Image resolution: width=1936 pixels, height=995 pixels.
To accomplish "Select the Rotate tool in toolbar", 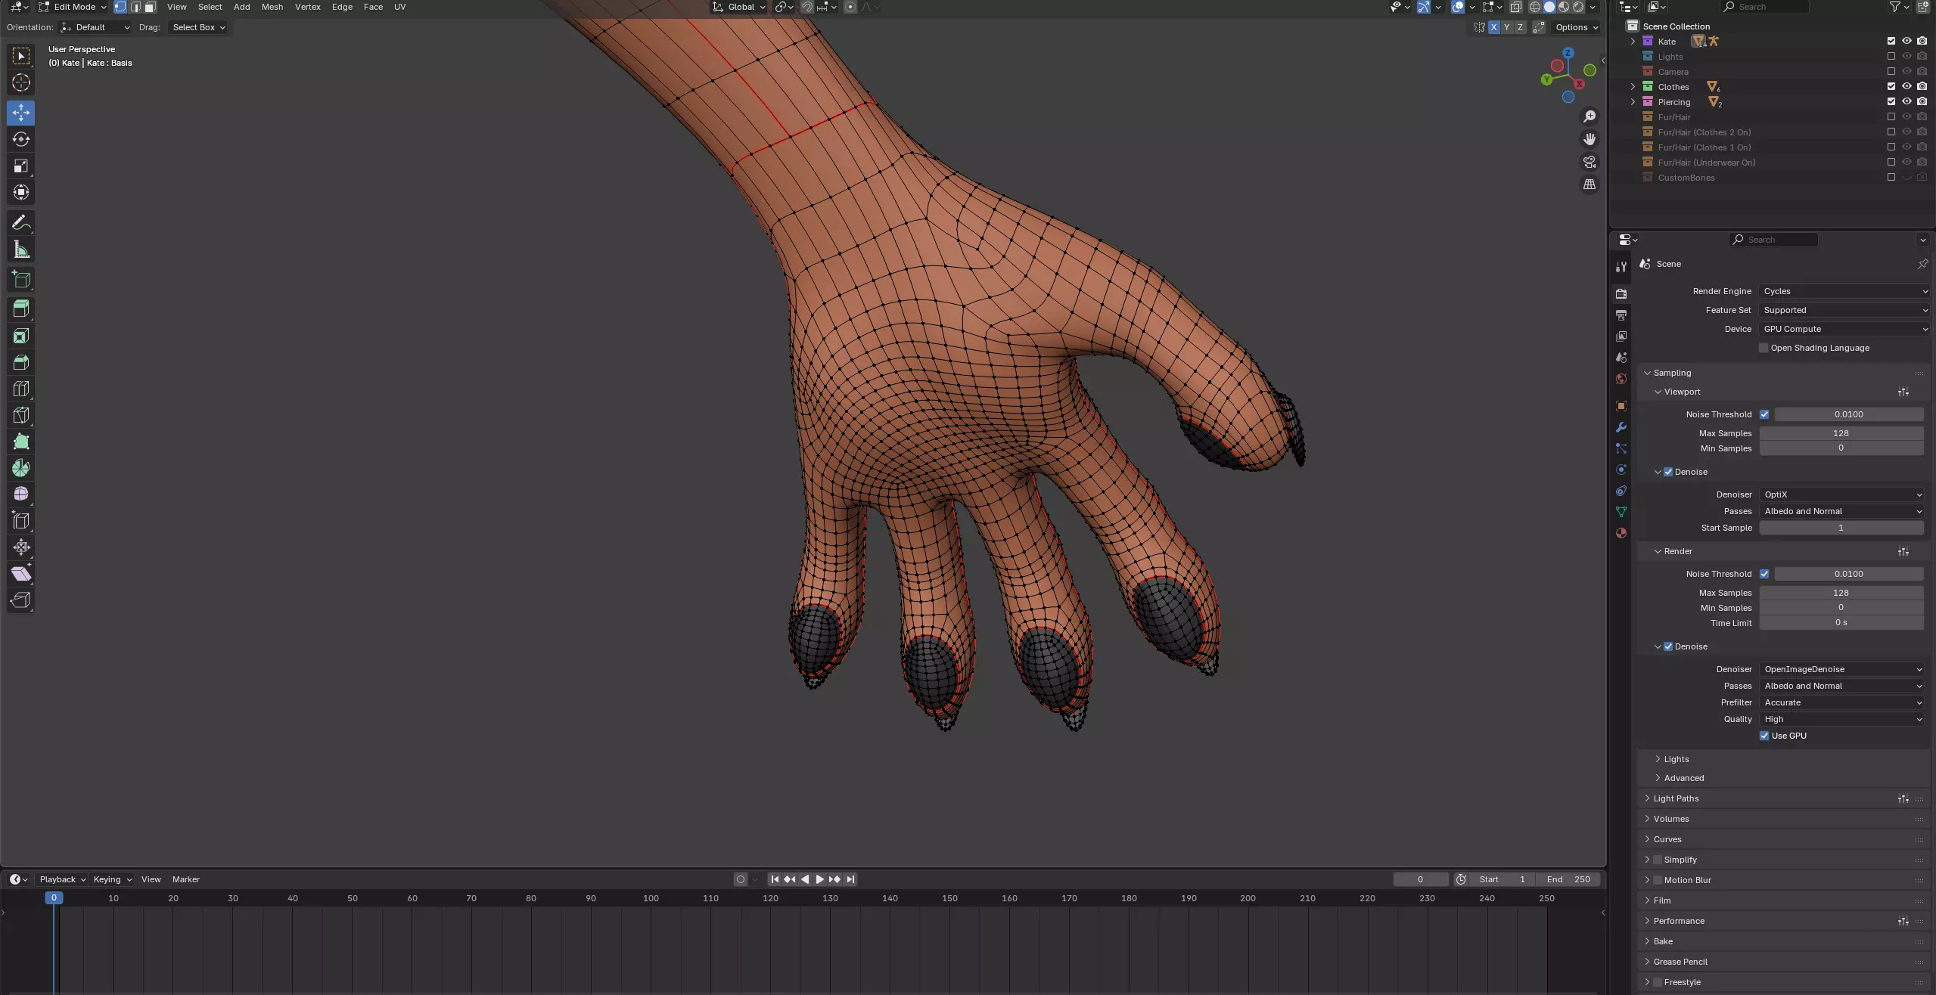I will [21, 139].
